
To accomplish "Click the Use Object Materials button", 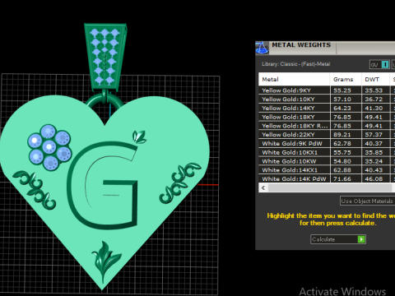I will coord(367,201).
